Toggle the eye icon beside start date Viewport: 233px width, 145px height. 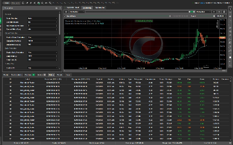(x=66, y=12)
